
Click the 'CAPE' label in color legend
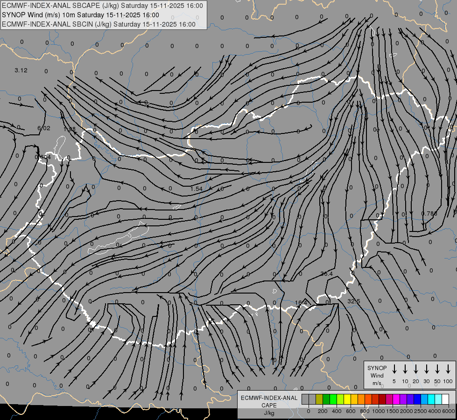(x=269, y=406)
